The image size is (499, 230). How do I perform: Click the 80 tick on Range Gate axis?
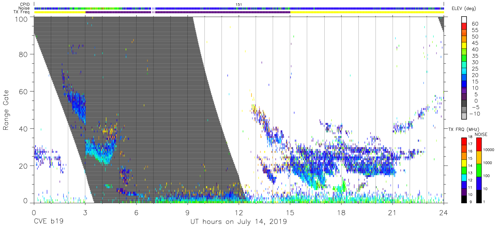click(x=23, y=54)
